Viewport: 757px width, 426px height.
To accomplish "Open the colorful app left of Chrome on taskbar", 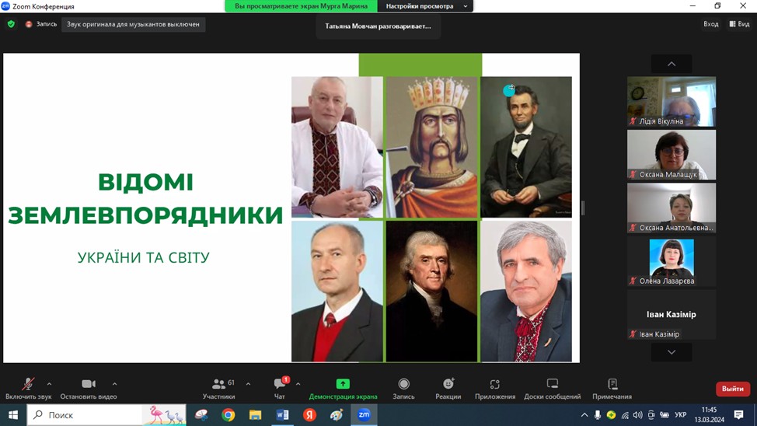I will [x=201, y=415].
